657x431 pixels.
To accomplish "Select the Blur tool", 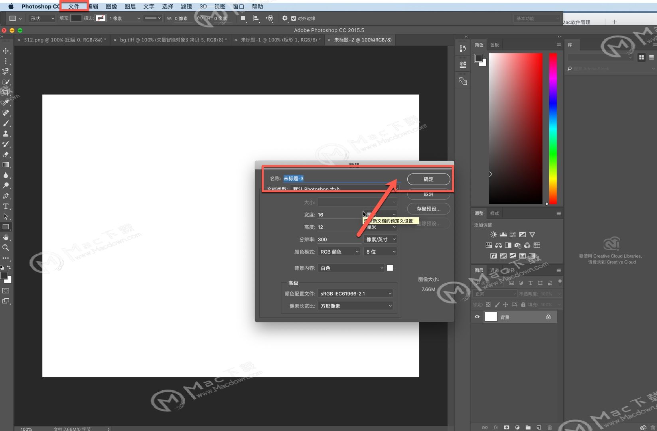I will tap(6, 175).
